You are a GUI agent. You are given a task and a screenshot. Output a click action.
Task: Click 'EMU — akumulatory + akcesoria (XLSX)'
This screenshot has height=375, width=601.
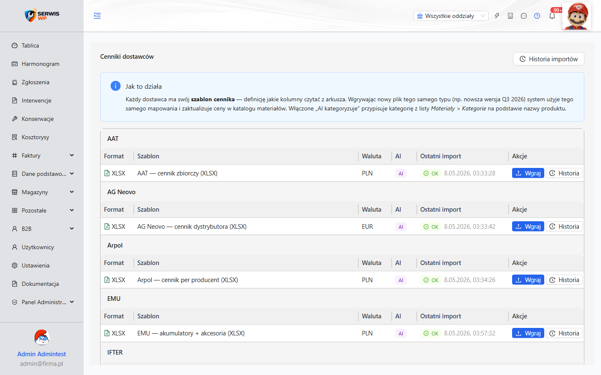coord(191,333)
